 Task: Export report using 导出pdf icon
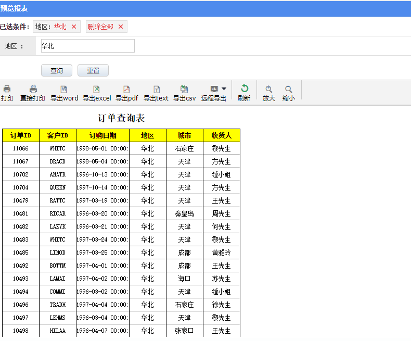pos(126,89)
